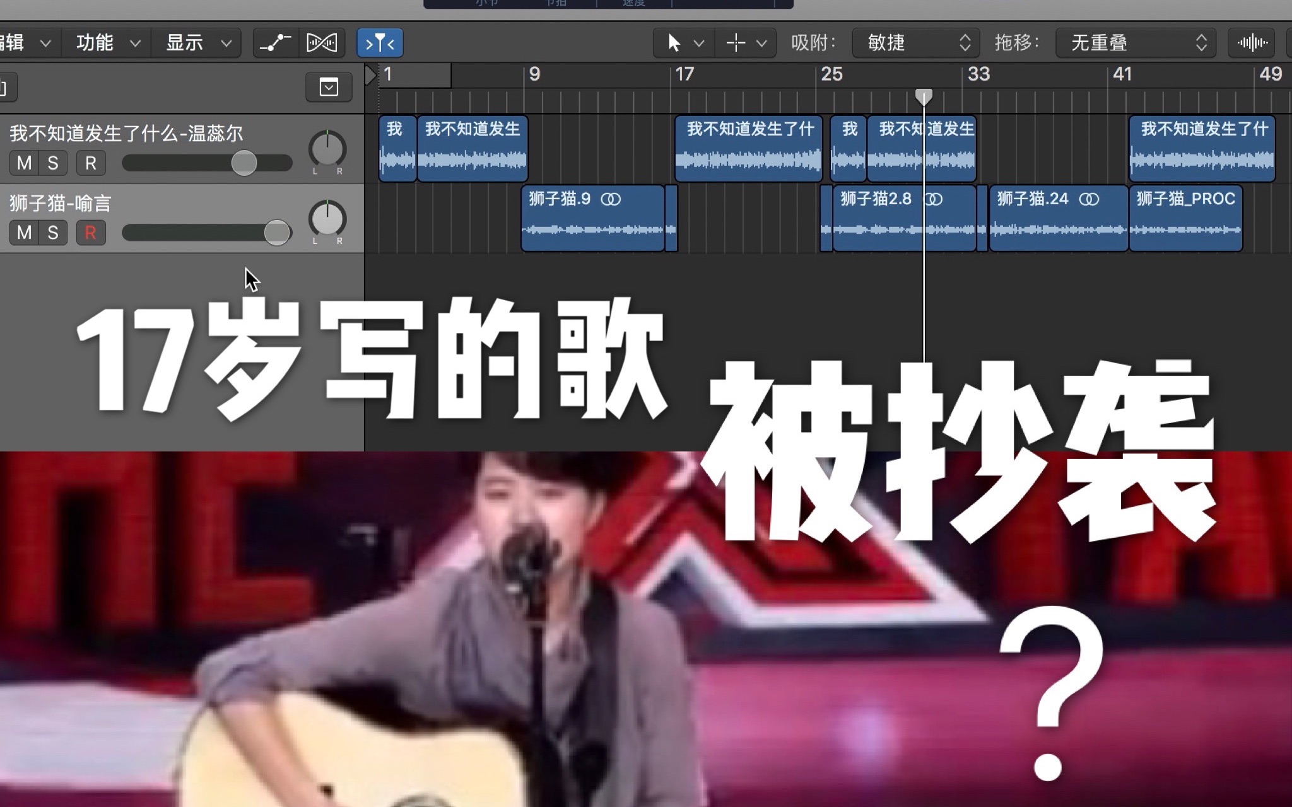
Task: Click volume slider of 狮子猫-喻言 track
Action: 207,233
